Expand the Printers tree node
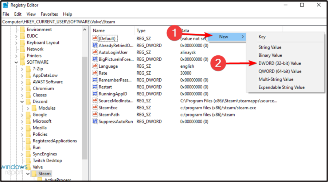 (x=16, y=56)
